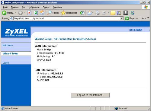Click the Research book icon
The height and width of the screenshot is (111, 151).
[x=119, y=13]
